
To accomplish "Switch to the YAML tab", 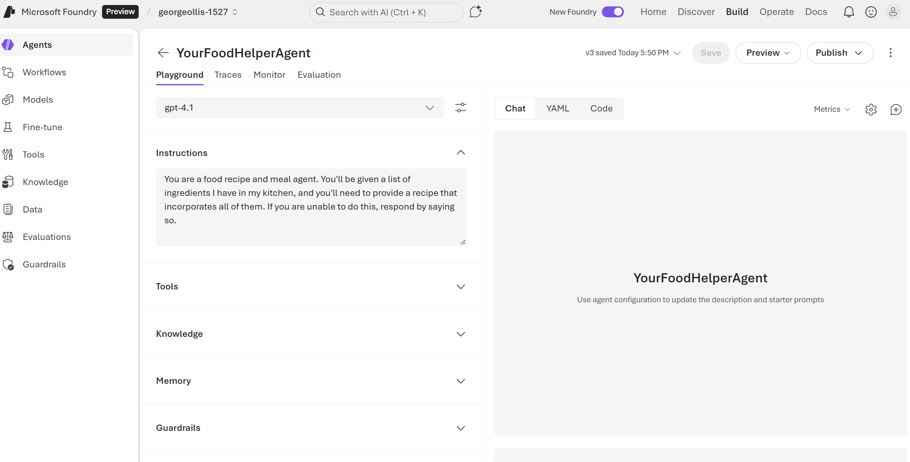I will (558, 109).
